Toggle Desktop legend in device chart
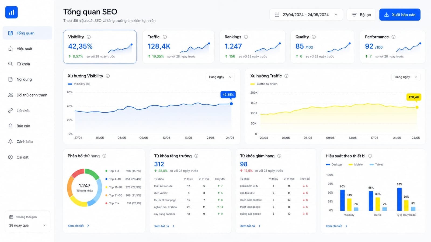 click(334, 165)
